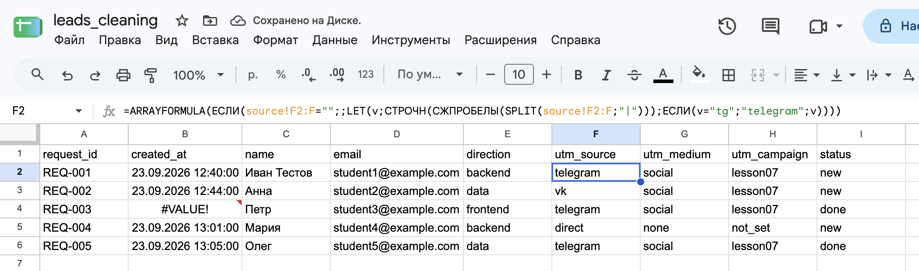Click the select-all corner box

(19, 134)
